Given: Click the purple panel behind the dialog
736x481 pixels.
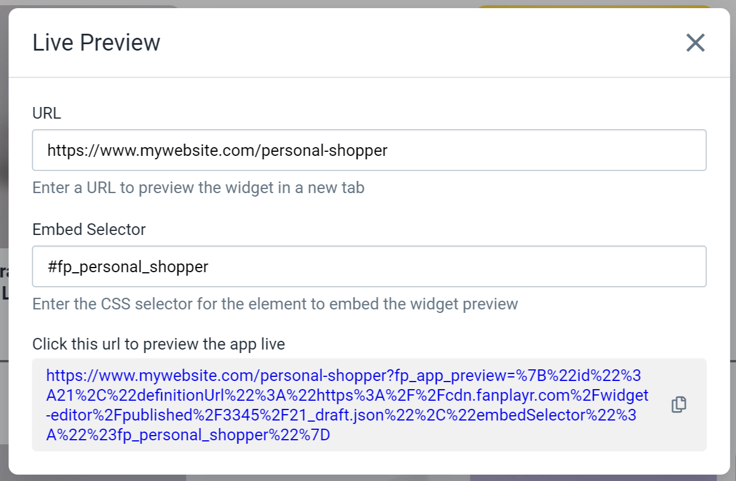Looking at the screenshot, I should (x=599, y=477).
